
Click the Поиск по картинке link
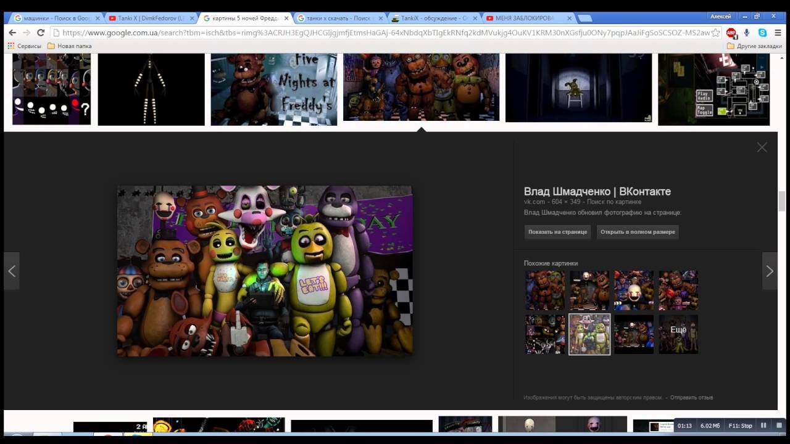pos(614,202)
